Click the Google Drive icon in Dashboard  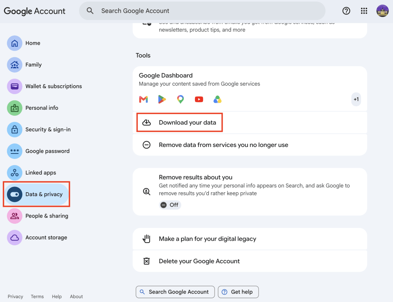click(x=217, y=99)
